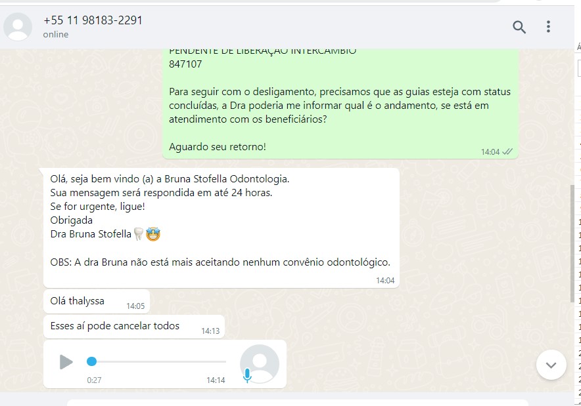
Task: Open contact info via phone number +55 11 98183-2291
Action: pos(93,20)
